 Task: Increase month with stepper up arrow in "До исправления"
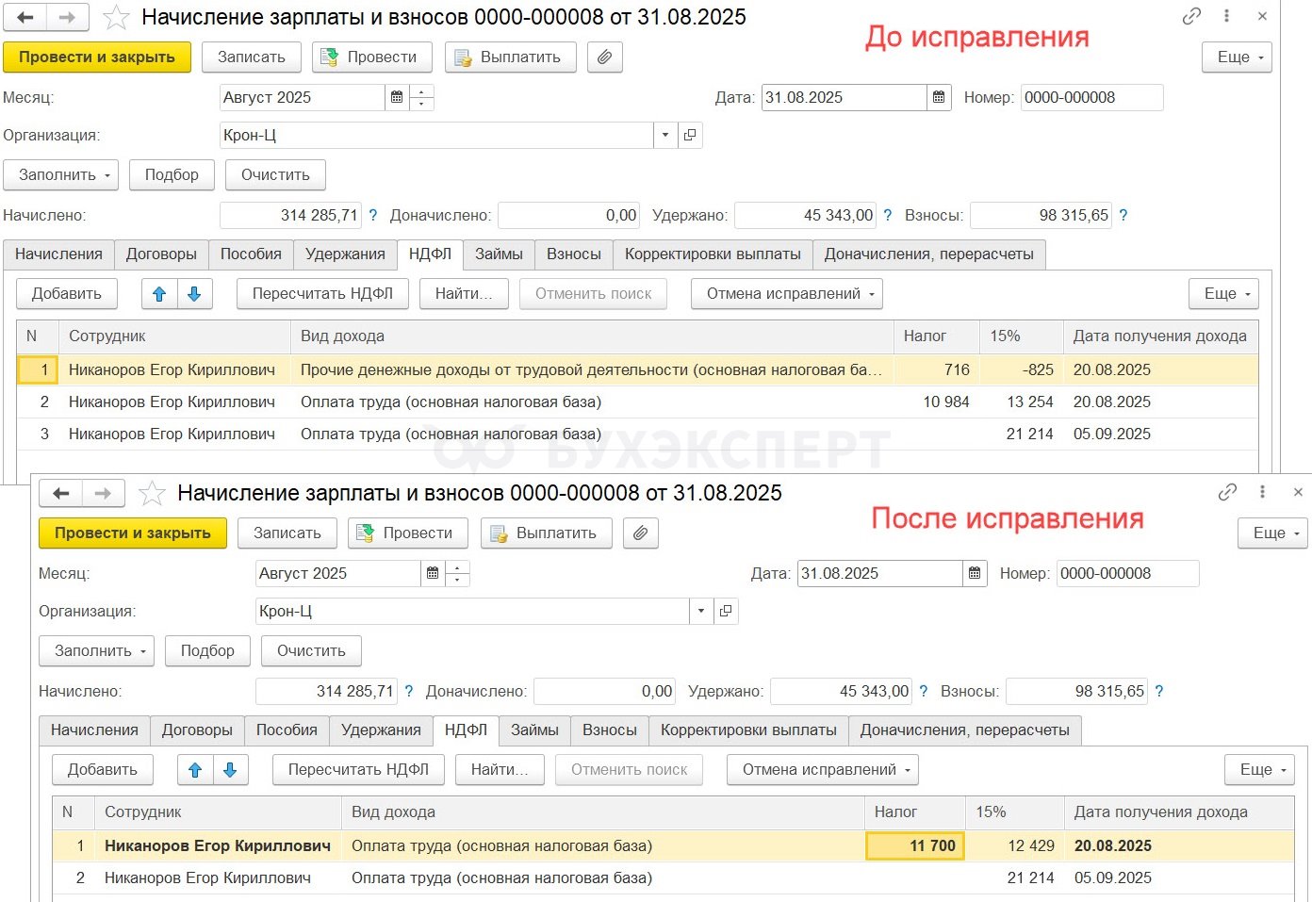421,91
